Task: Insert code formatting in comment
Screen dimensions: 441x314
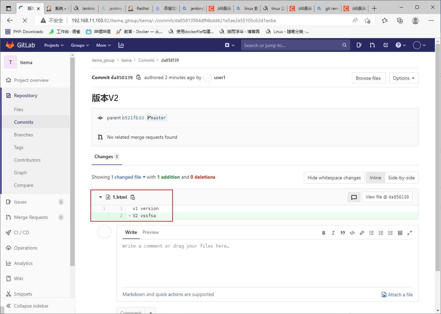Action: click(x=352, y=233)
